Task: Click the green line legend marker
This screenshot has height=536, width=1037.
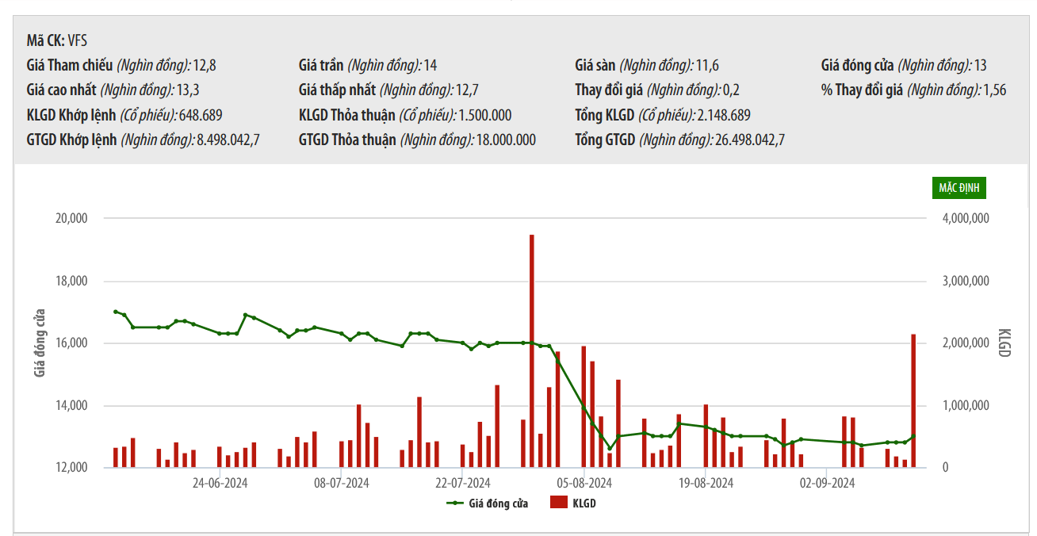Action: 455,503
